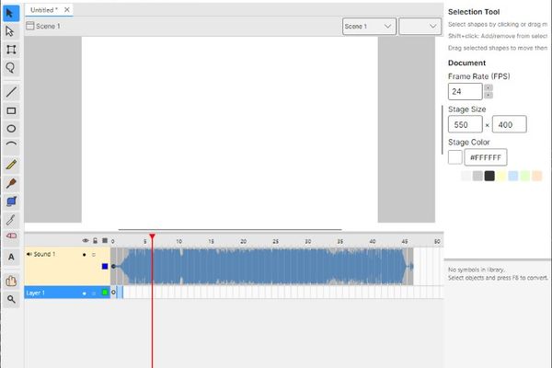Select the Subselection white arrow tool
Viewport: 552px width, 368px height.
(11, 31)
